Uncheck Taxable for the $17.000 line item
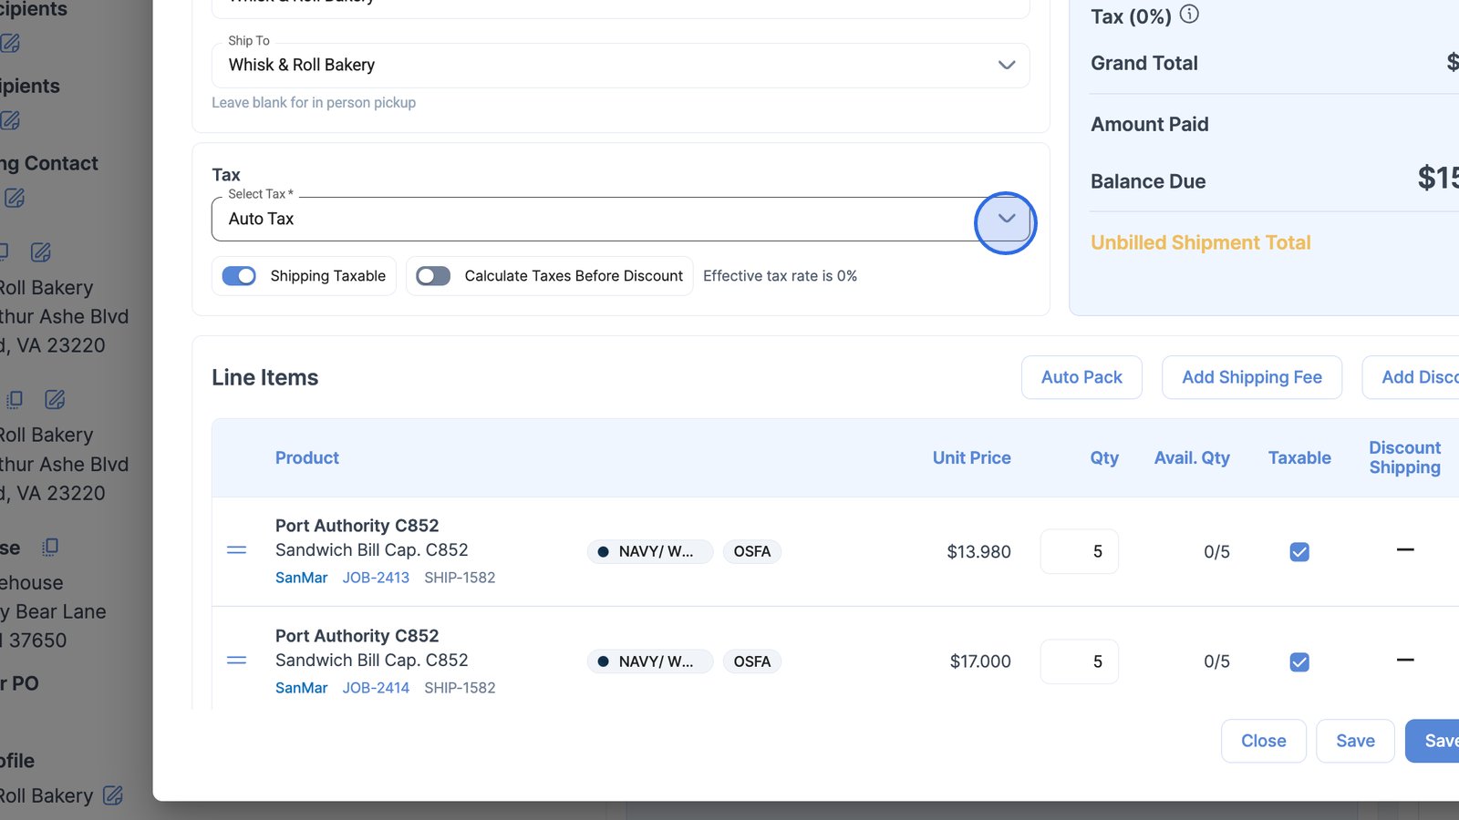This screenshot has width=1459, height=820. click(1299, 662)
